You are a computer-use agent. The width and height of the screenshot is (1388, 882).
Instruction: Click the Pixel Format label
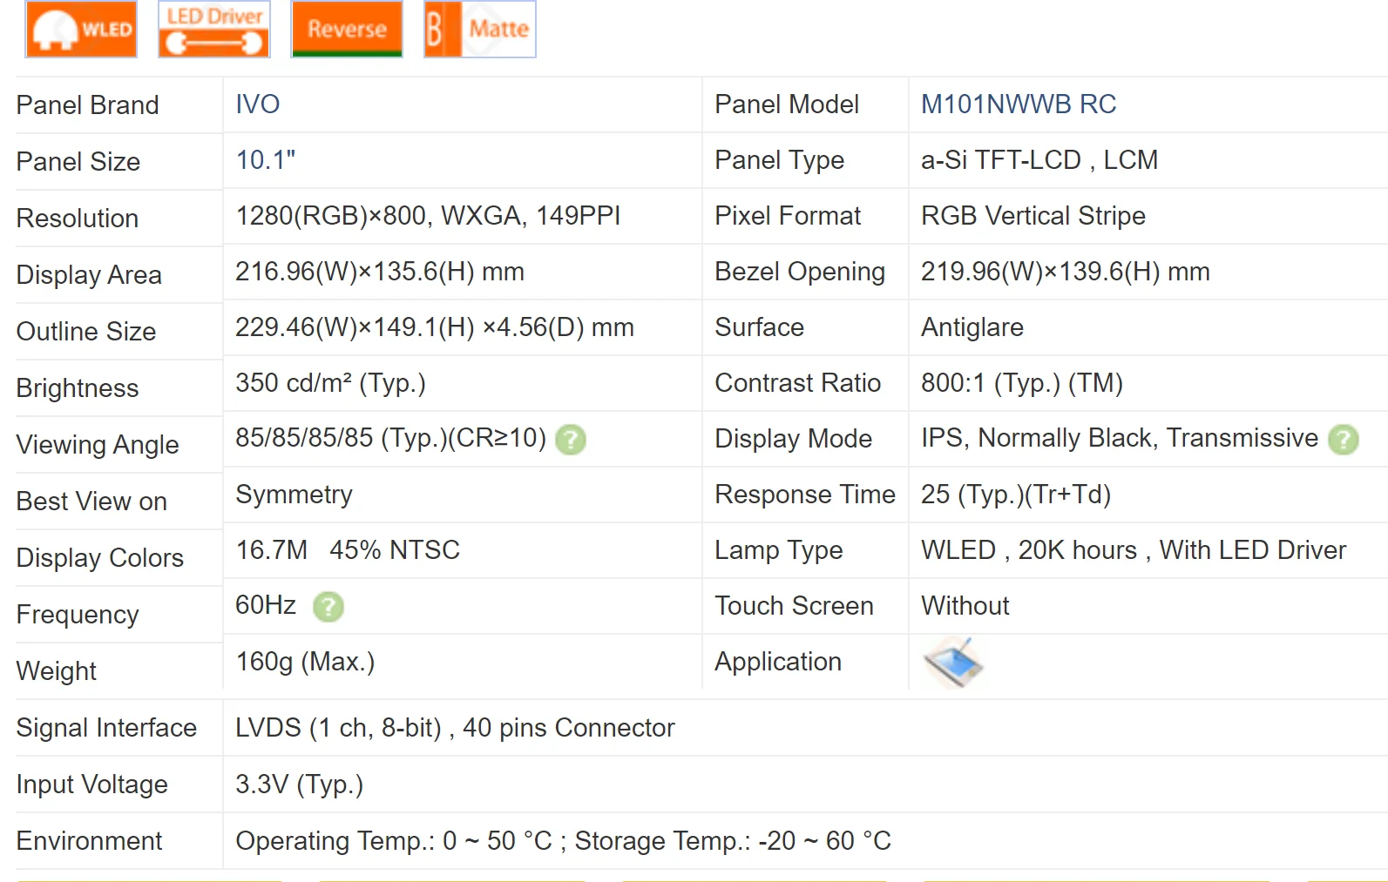coord(788,216)
